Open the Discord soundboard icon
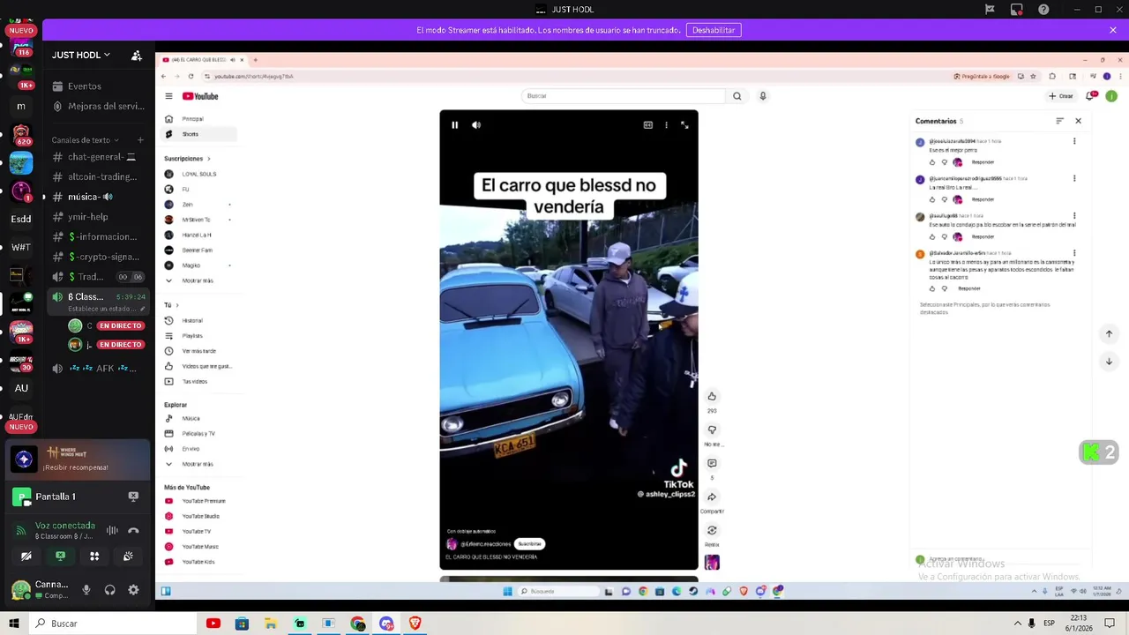Screen dimensions: 1129x635 point(128,556)
